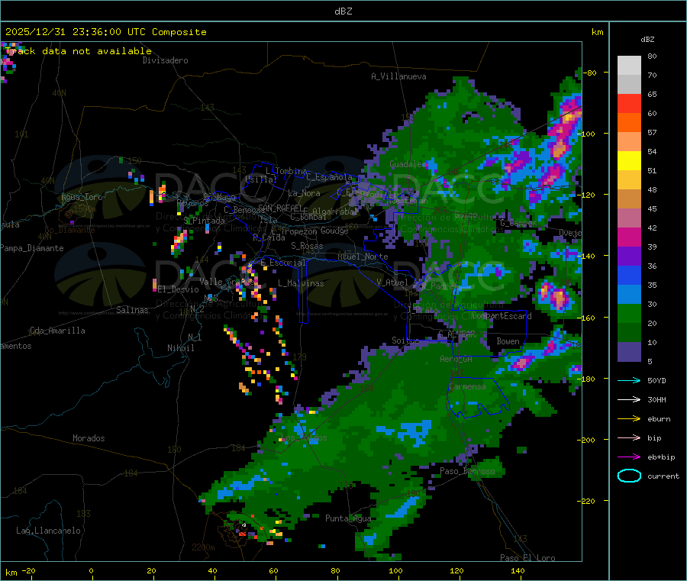Click the magenta eb+bip arrow icon
This screenshot has height=581, width=687.
pyautogui.click(x=629, y=457)
